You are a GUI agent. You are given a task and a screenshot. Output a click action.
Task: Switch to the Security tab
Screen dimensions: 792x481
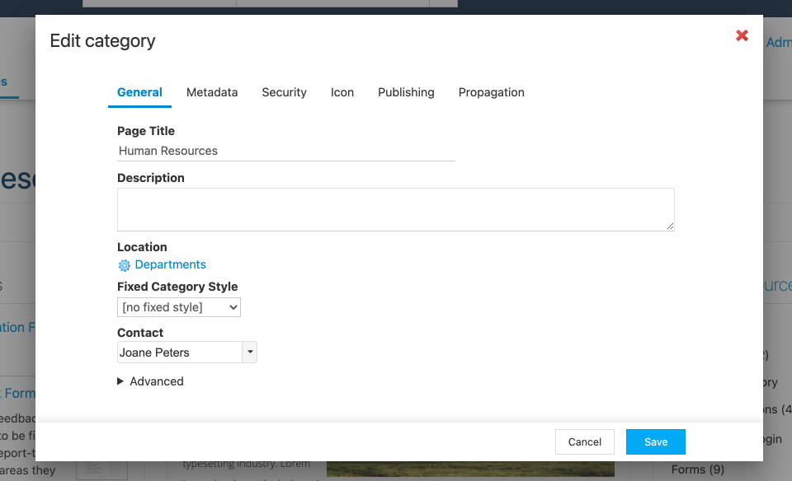coord(285,92)
